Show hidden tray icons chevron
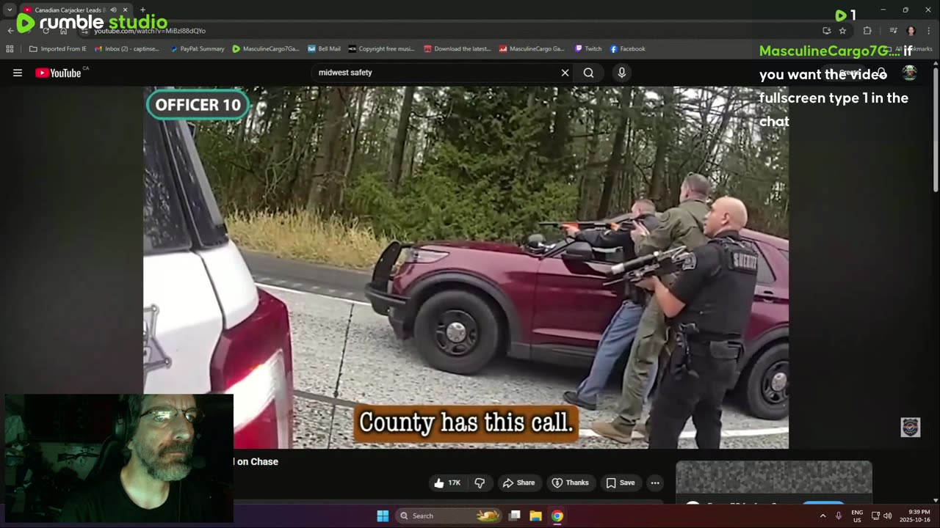Viewport: 940px width, 528px height. click(x=822, y=516)
